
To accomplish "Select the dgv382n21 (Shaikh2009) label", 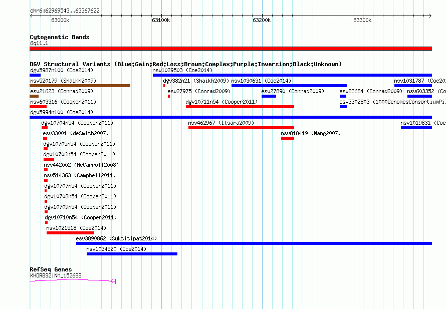I will click(196, 81).
